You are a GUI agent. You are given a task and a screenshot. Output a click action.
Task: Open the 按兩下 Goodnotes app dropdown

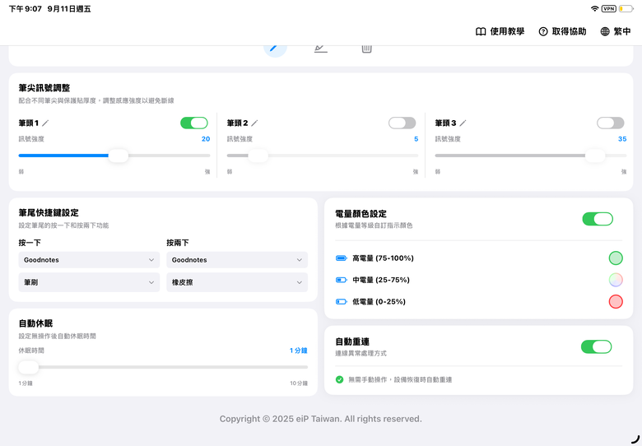click(x=237, y=260)
